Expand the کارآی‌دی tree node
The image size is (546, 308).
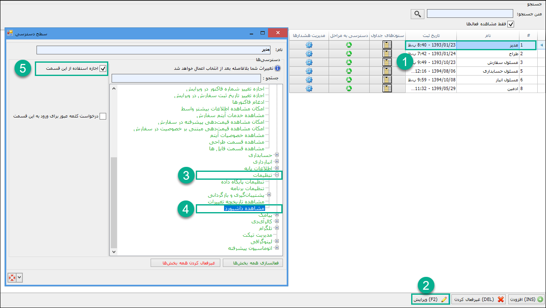pos(277,221)
